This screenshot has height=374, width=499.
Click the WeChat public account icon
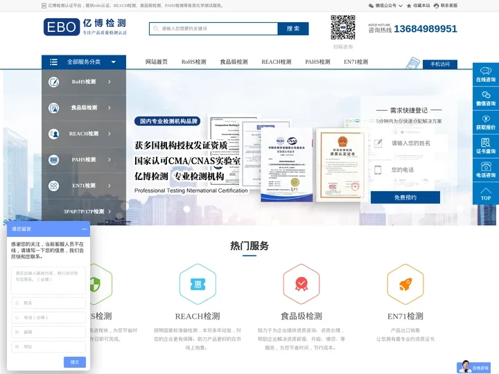[371, 6]
